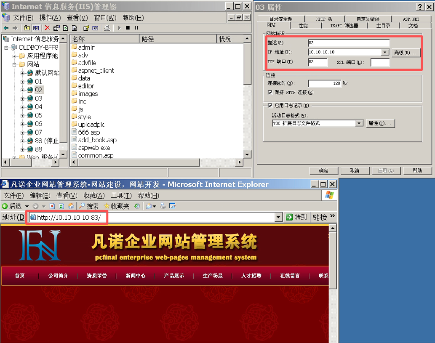
Task: Click the 属性(P)... log button
Action: 380,123
